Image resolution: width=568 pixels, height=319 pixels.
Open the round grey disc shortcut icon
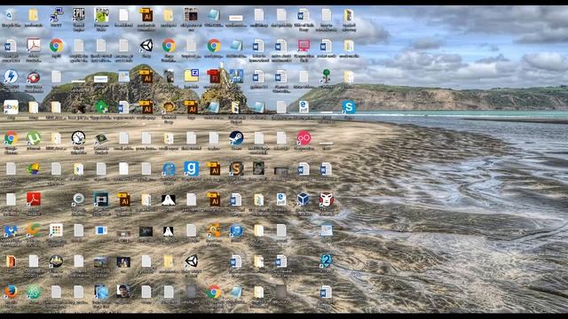click(x=78, y=198)
